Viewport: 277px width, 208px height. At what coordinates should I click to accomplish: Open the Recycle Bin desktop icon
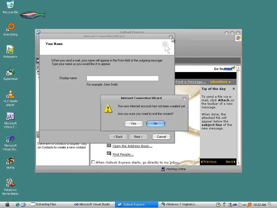coord(11,7)
